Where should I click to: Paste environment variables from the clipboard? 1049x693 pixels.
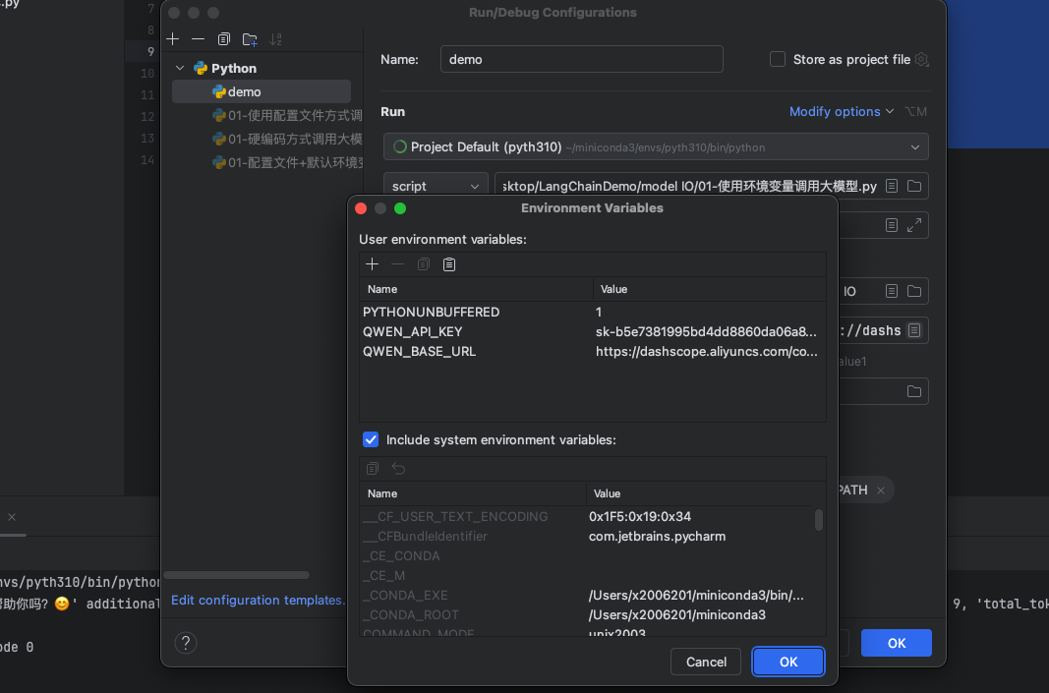click(x=449, y=264)
